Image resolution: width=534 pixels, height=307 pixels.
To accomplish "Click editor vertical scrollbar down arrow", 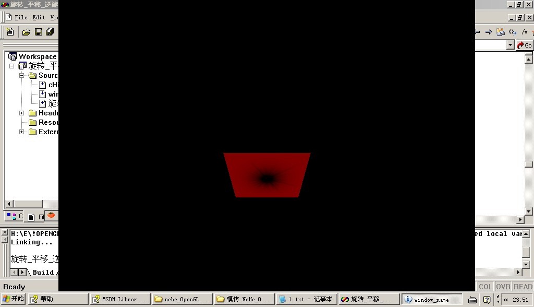I will point(529,211).
